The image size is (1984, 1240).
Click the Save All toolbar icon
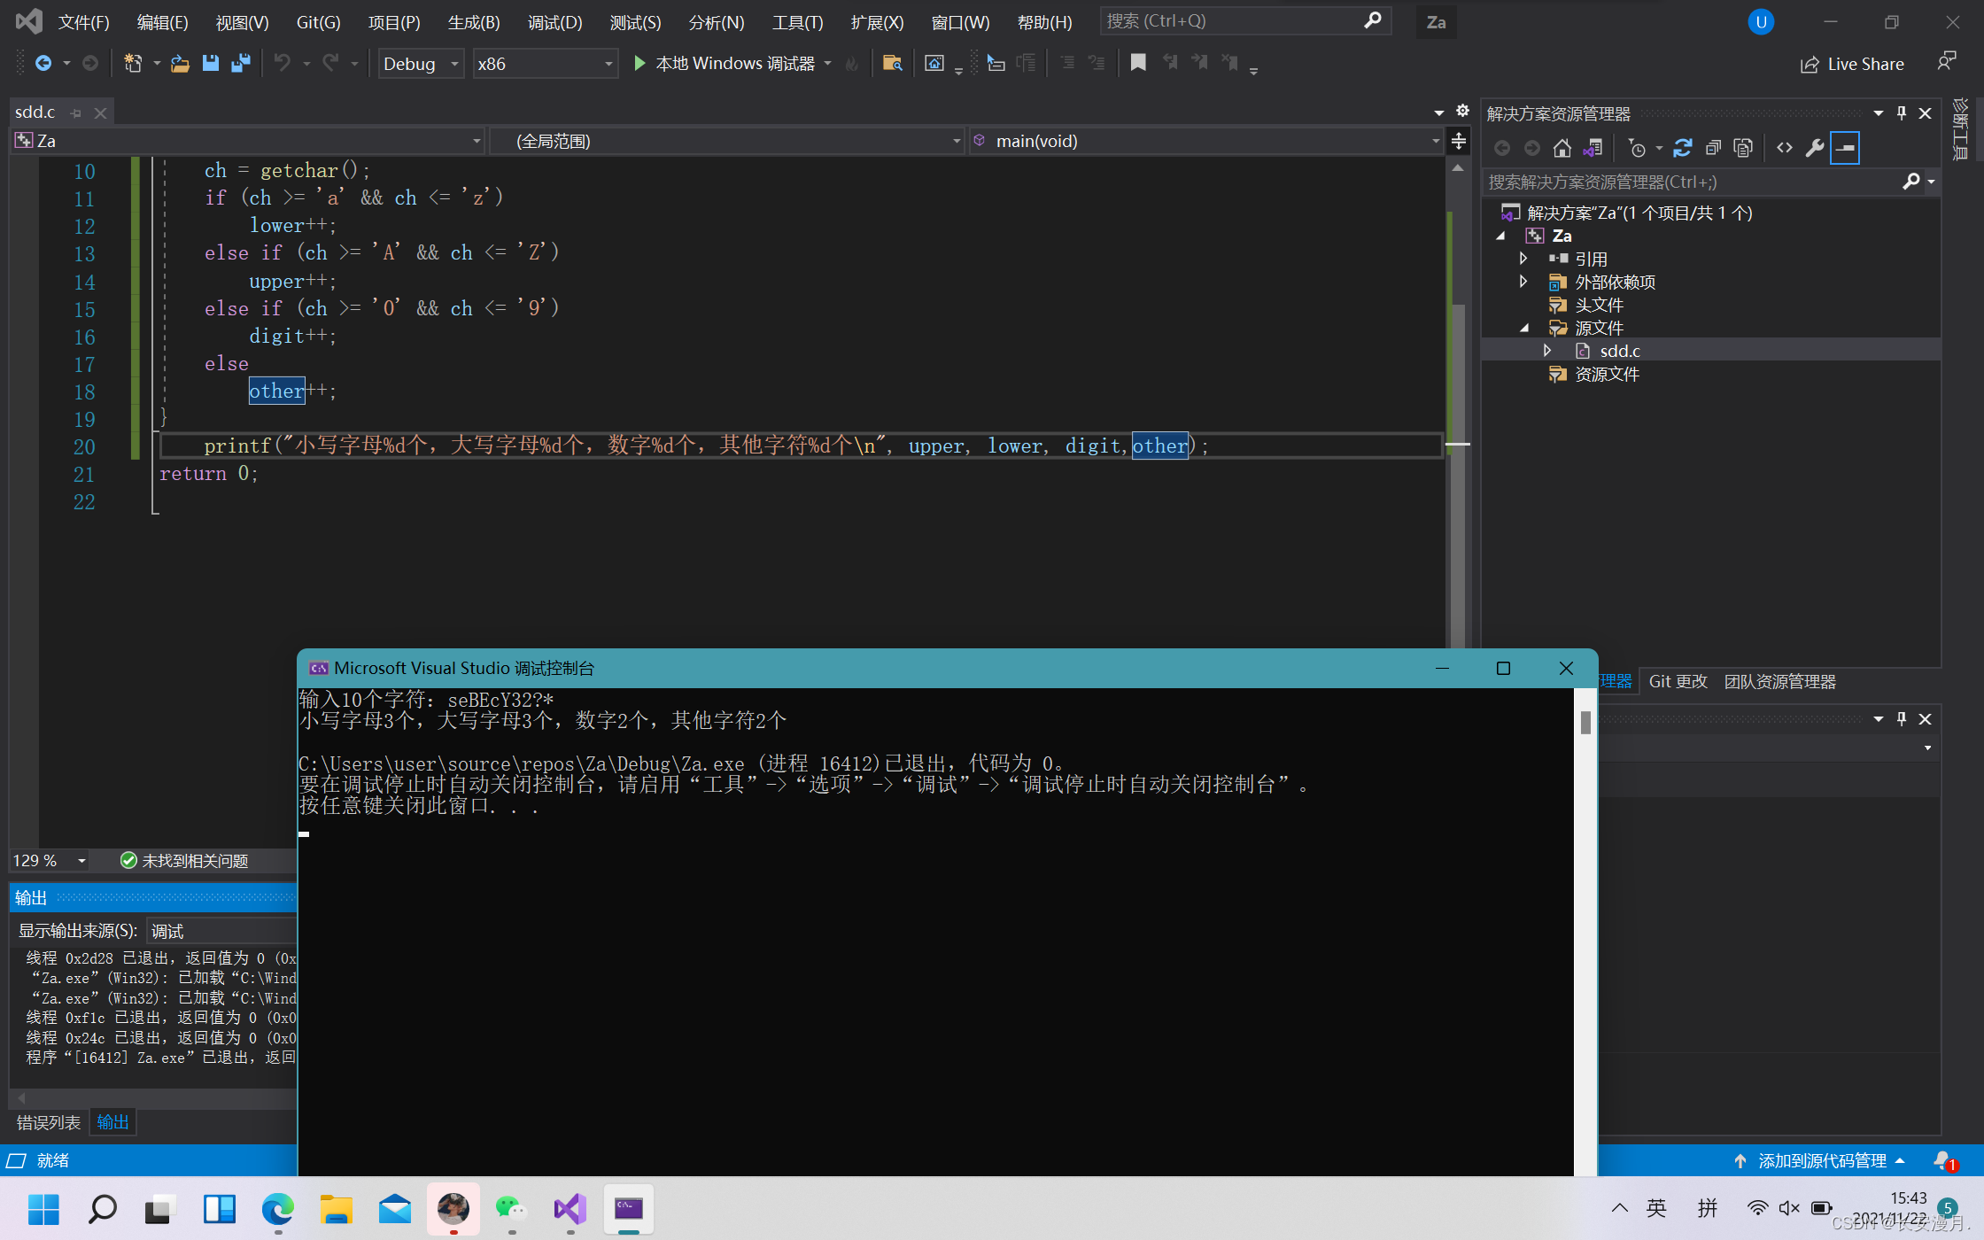pos(240,63)
